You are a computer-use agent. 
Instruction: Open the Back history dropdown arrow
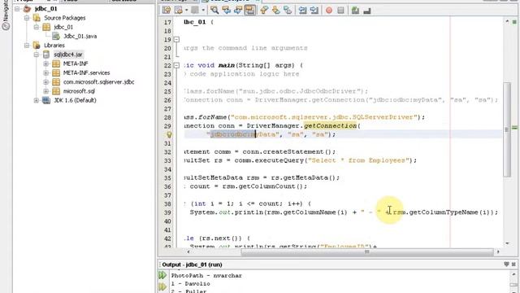point(186,11)
